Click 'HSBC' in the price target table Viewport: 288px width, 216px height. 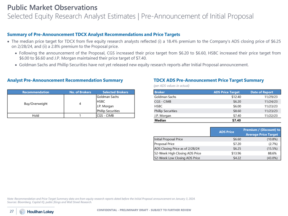(158, 106)
